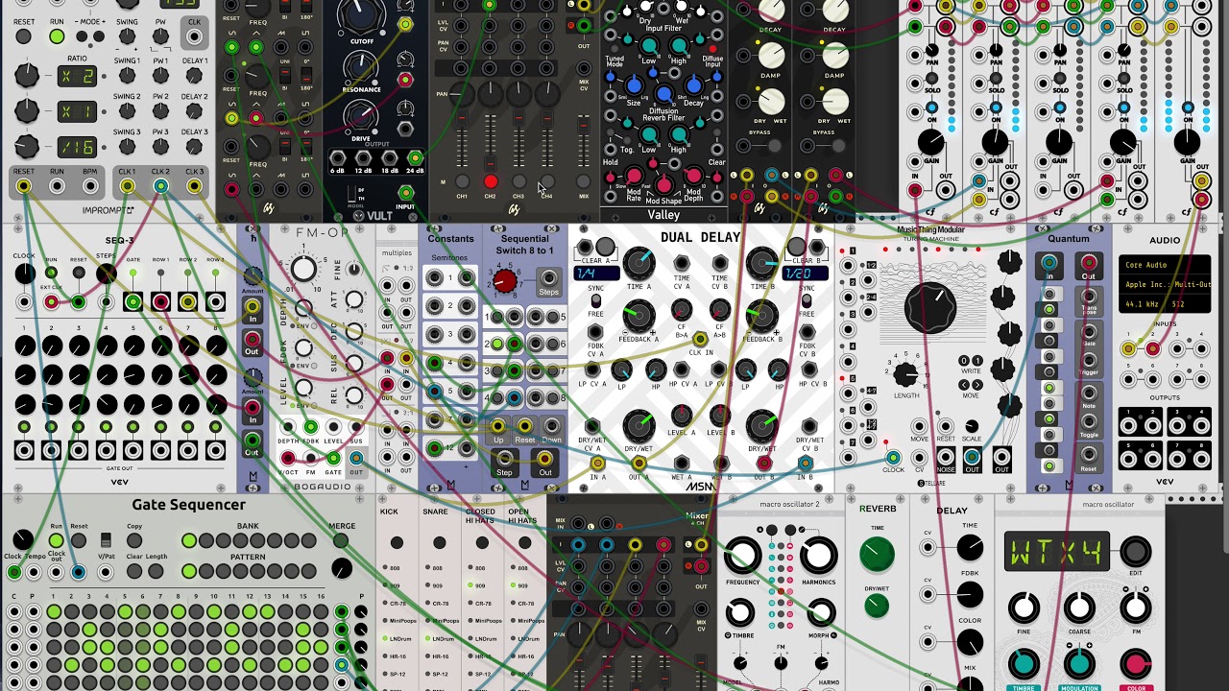
Task: Toggle the RUN button on the SEQ-3 sequencer
Action: pos(51,274)
